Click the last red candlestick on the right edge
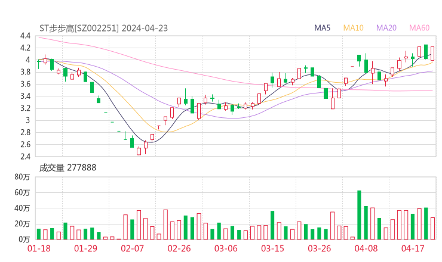The width and height of the screenshot is (442, 262). (x=432, y=54)
